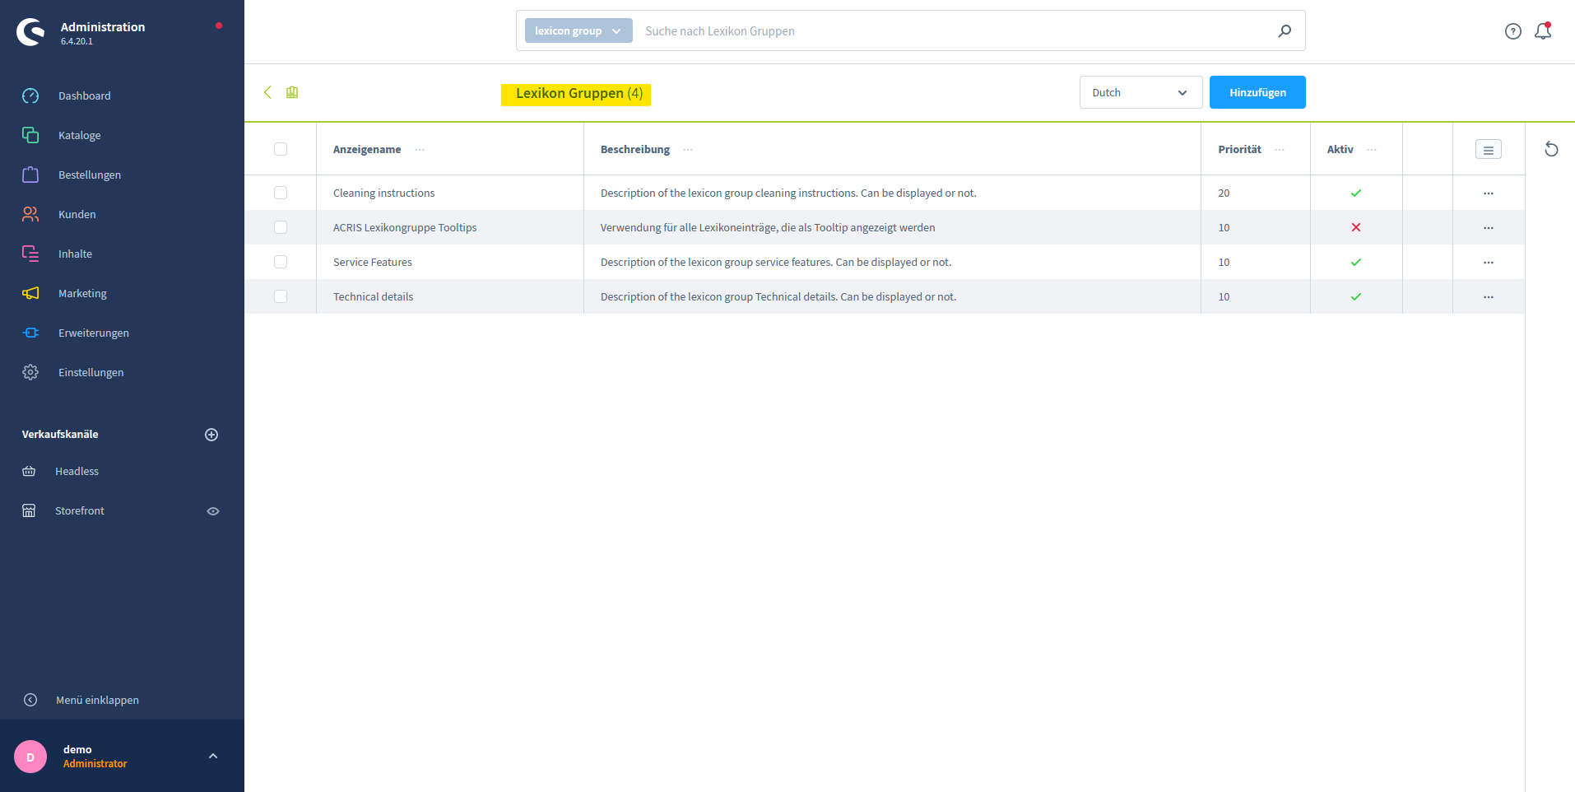Open the Headless sales channel
Viewport: 1575px width, 792px height.
(x=77, y=471)
